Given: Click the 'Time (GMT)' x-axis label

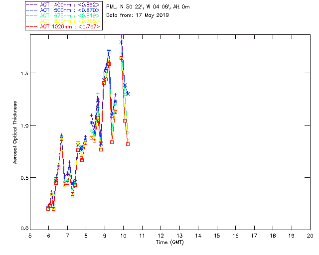Looking at the screenshot, I should pos(170,242).
